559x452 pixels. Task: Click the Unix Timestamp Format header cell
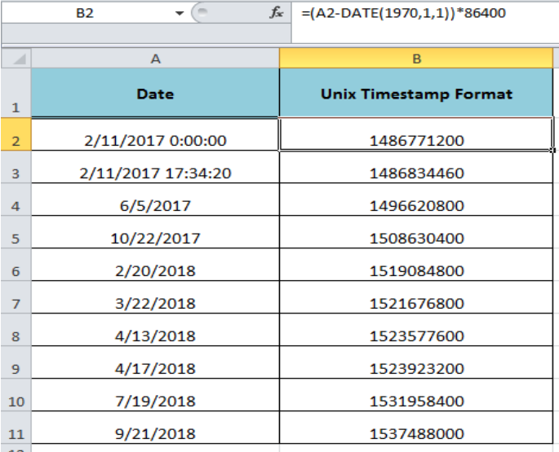[416, 93]
